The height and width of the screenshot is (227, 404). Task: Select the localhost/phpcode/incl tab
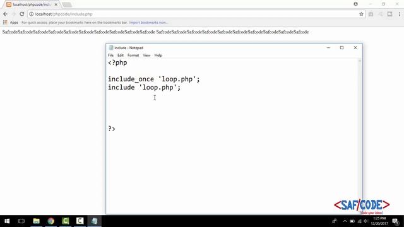point(32,4)
